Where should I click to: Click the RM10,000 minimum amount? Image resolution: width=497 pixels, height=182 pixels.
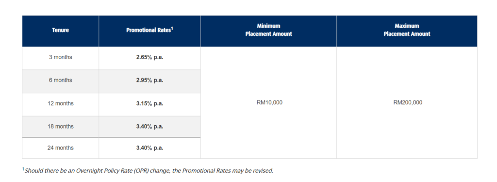(x=269, y=103)
